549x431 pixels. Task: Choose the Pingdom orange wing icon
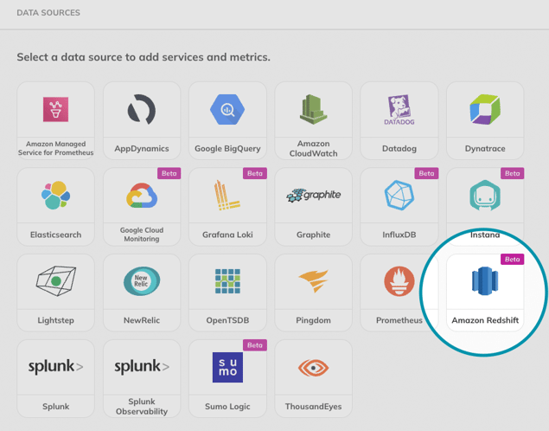tap(313, 281)
